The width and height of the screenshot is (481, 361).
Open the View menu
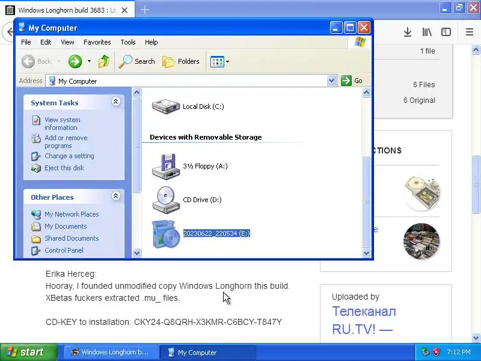67,42
